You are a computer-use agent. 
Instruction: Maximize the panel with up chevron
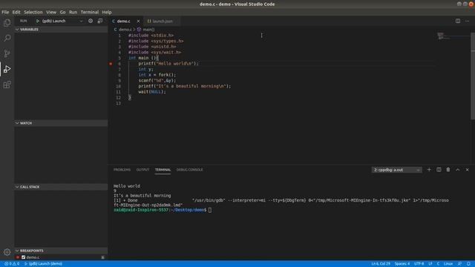pos(458,170)
